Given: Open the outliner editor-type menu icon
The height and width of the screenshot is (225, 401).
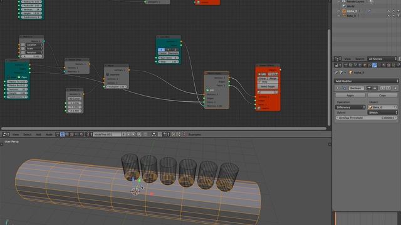Looking at the screenshot, I should click(x=337, y=59).
